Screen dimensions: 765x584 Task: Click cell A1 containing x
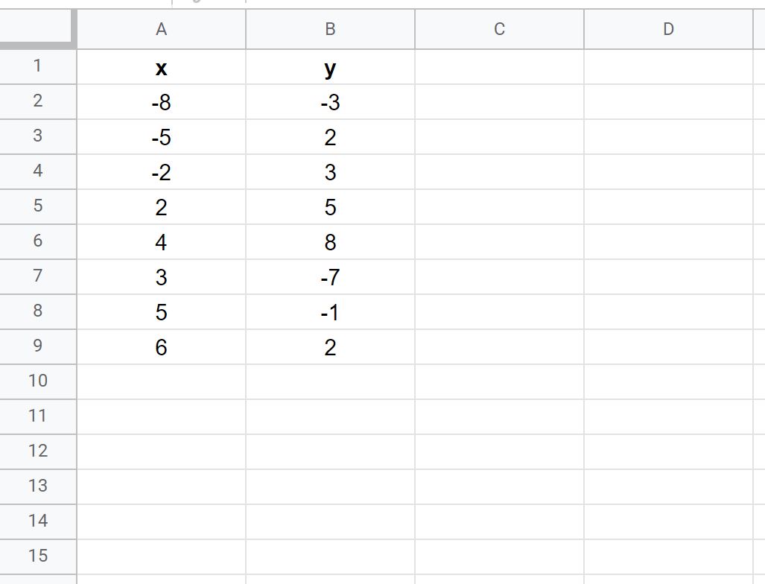tap(161, 67)
